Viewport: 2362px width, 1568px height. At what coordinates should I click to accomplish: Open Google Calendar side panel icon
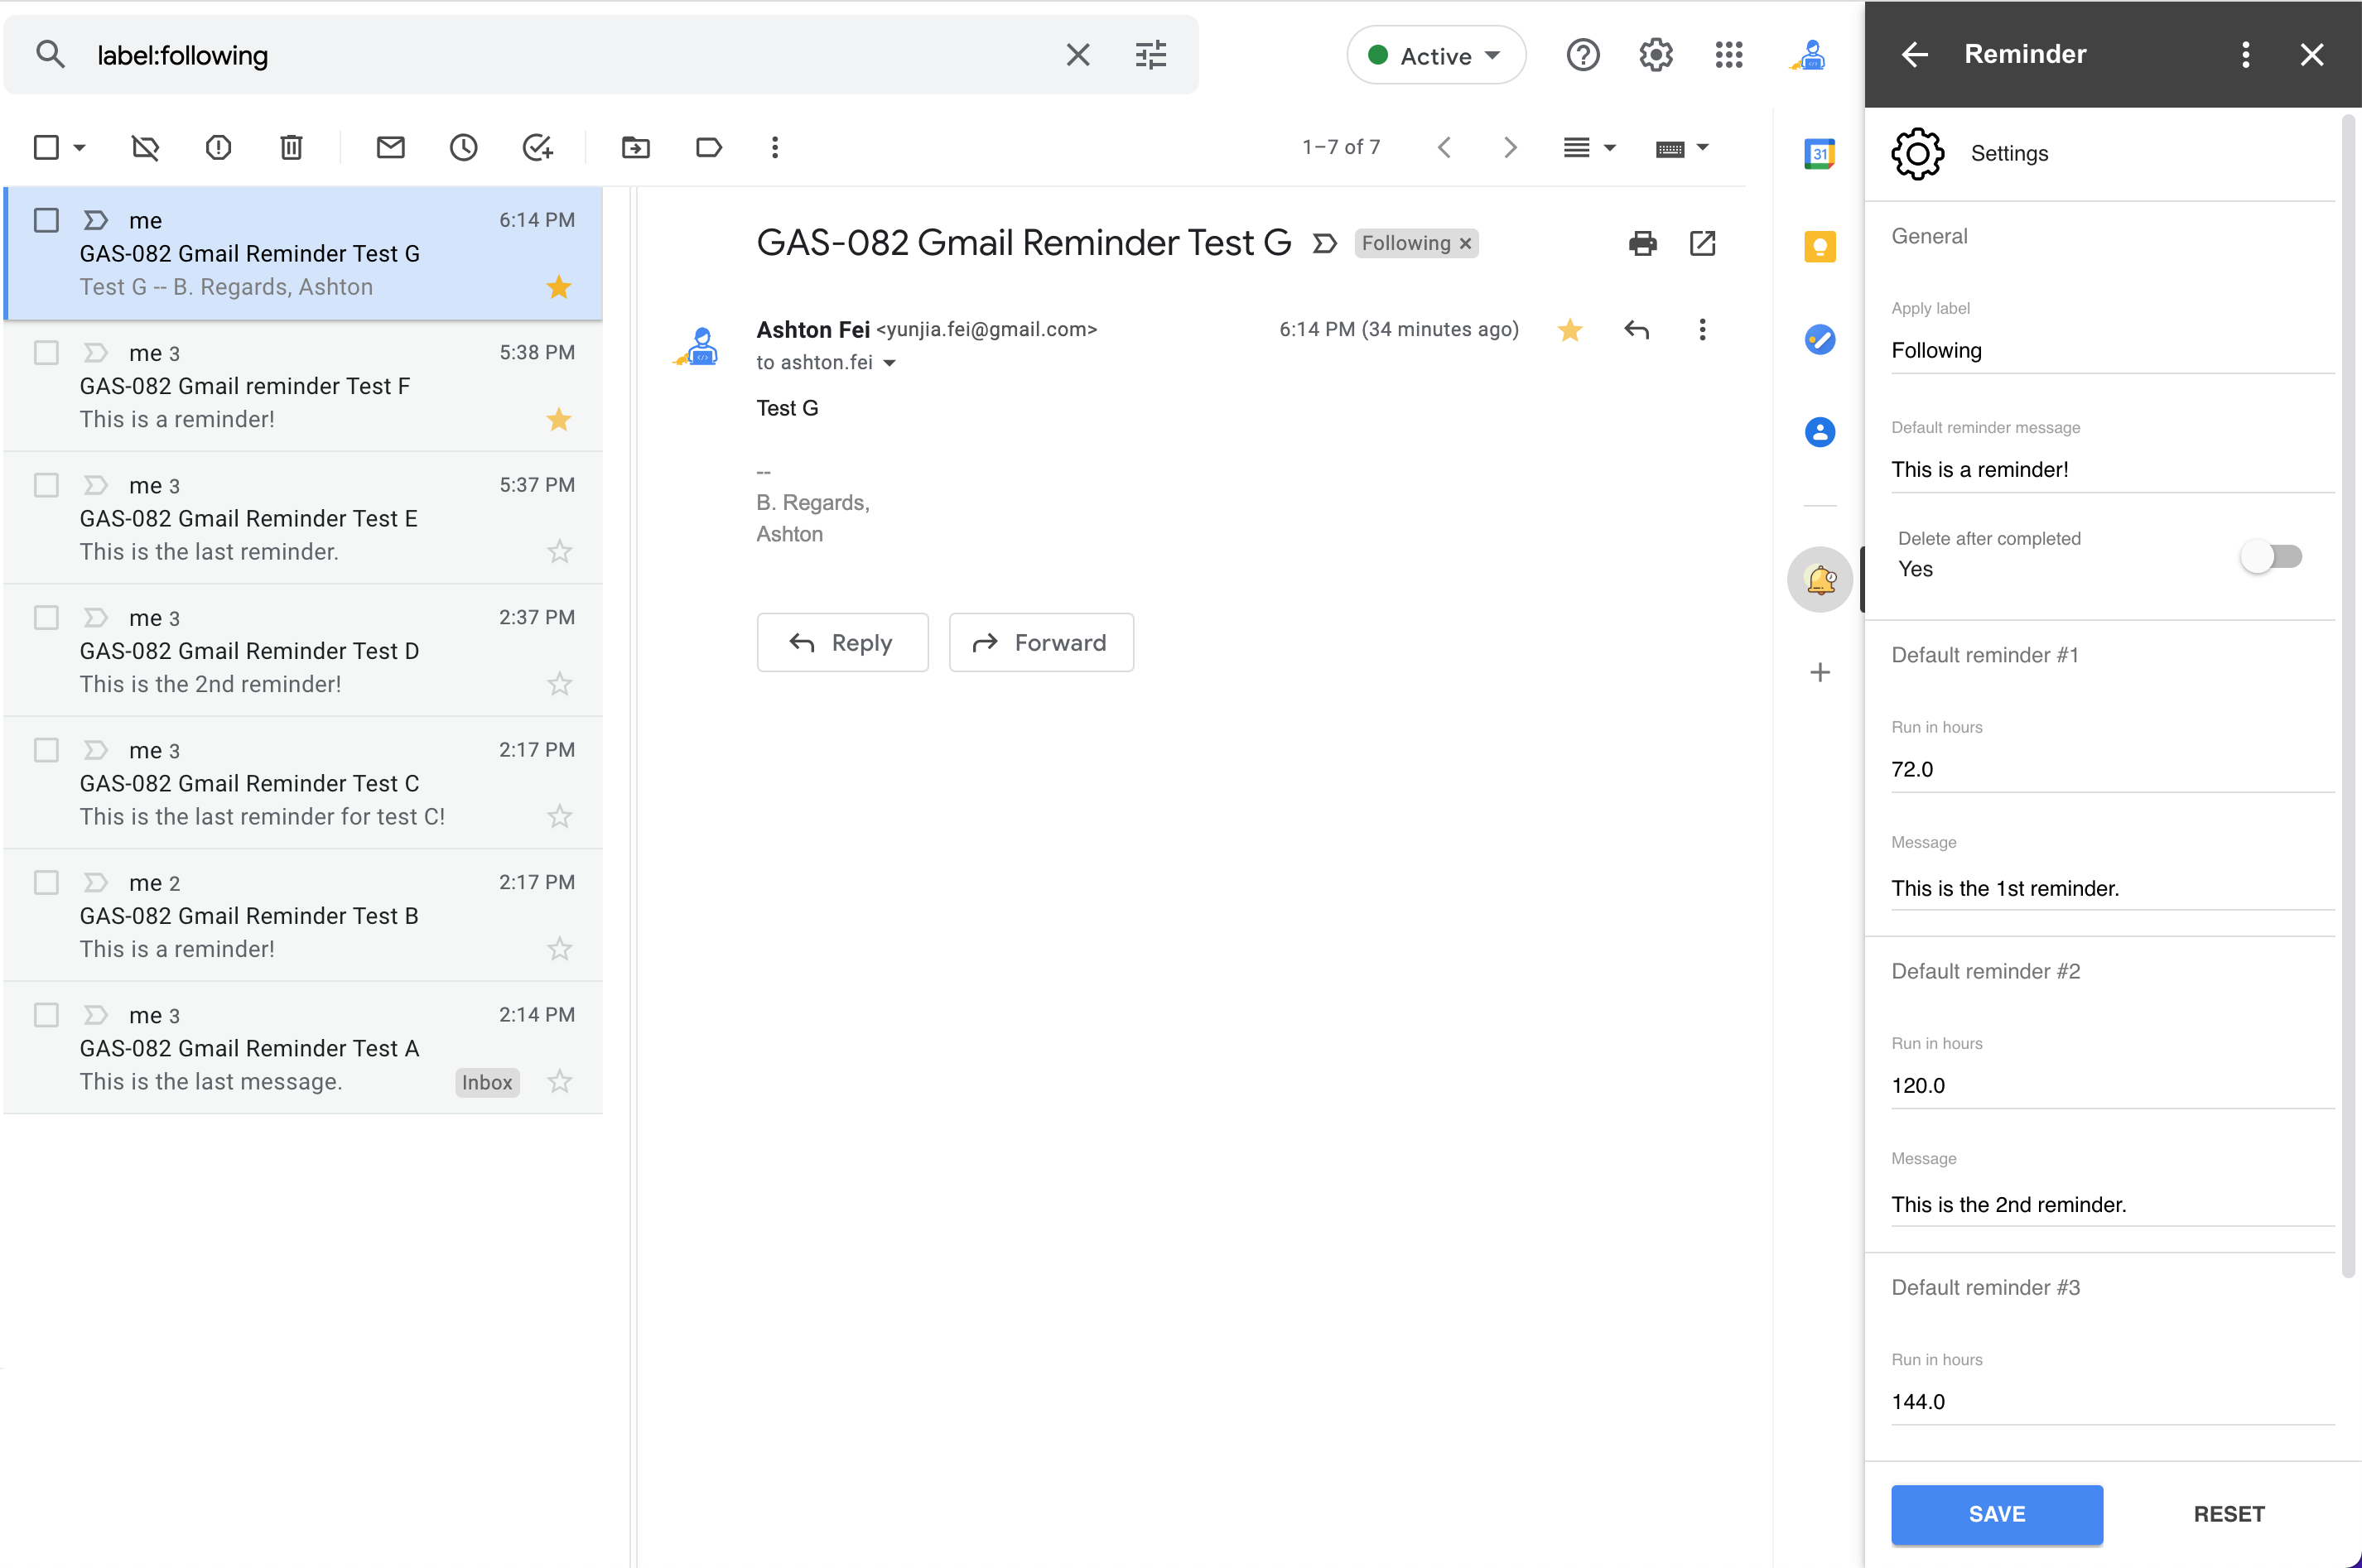1819,154
